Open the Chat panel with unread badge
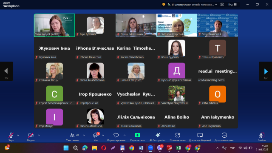The image size is (272, 153). point(96,135)
